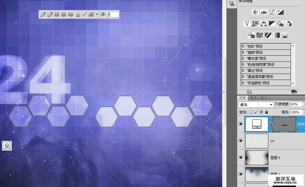The width and height of the screenshot is (305, 187).
Task: Choose the Ellipse shape tool
Action: coord(71,14)
